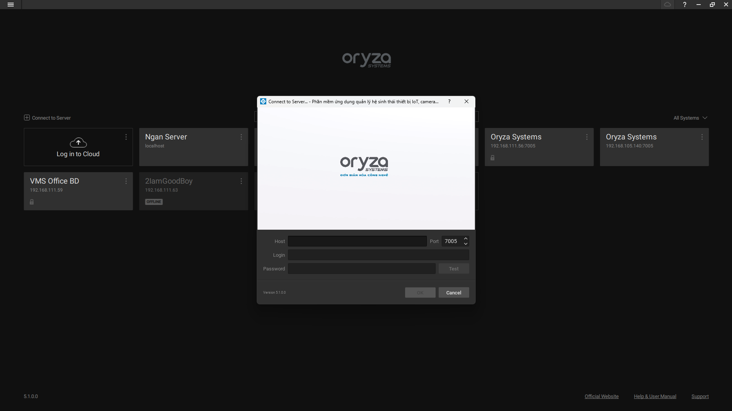Click the Log in to Cloud tile

(78, 147)
